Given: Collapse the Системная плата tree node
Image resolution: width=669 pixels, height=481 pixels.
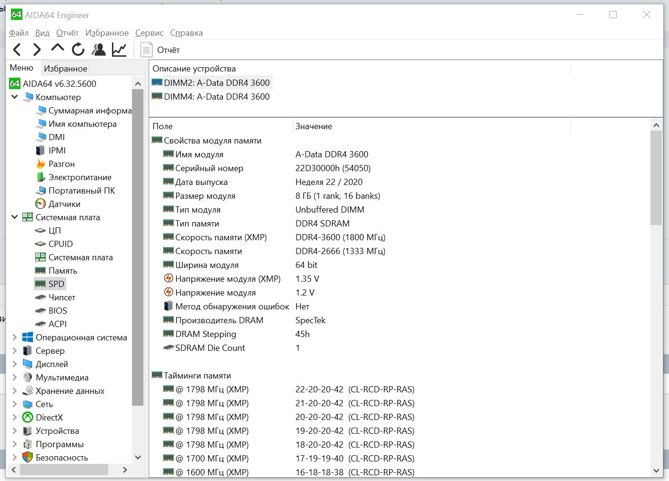Looking at the screenshot, I should [15, 217].
